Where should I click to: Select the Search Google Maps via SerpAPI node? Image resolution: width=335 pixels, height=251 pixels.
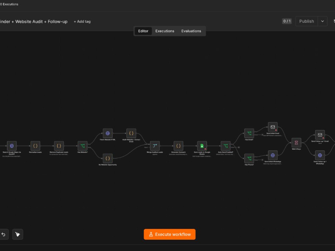(12, 146)
